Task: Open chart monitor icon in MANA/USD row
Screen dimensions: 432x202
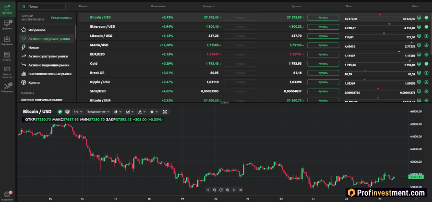Action: [x=420, y=45]
